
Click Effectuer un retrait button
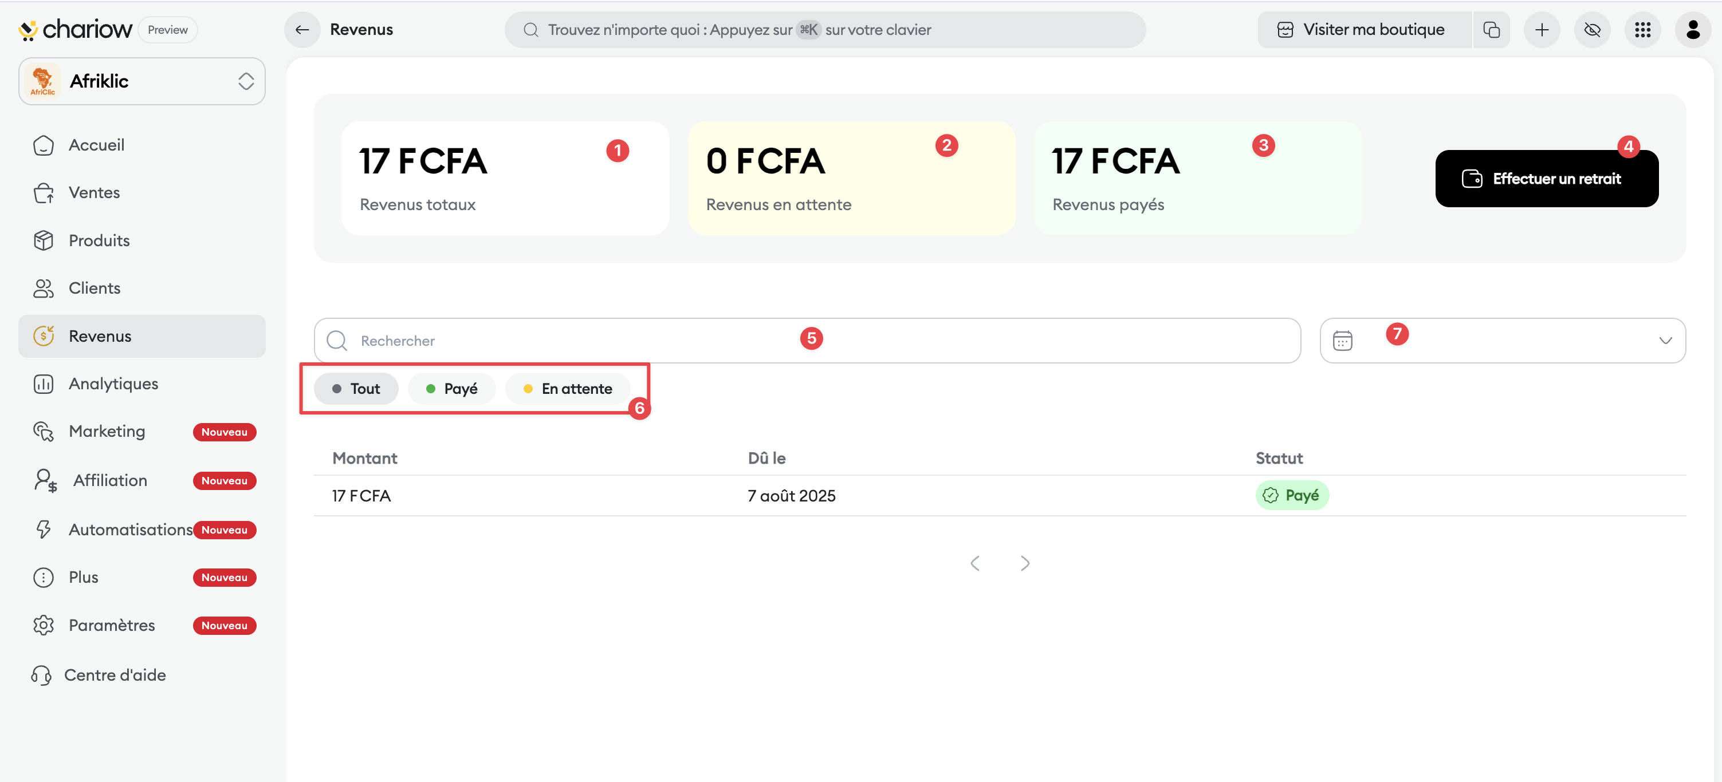(1546, 179)
